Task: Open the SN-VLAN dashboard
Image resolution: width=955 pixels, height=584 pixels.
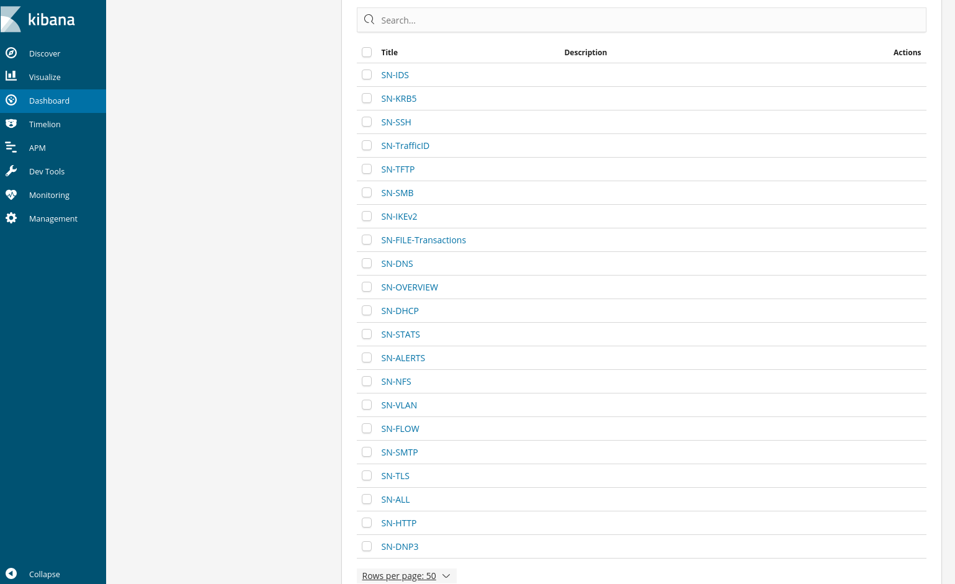Action: [x=399, y=405]
